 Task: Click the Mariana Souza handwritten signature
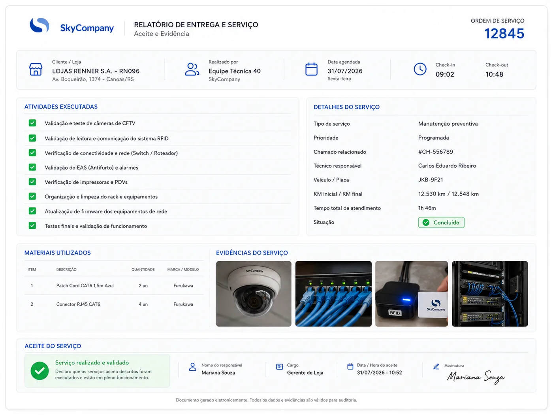(476, 377)
